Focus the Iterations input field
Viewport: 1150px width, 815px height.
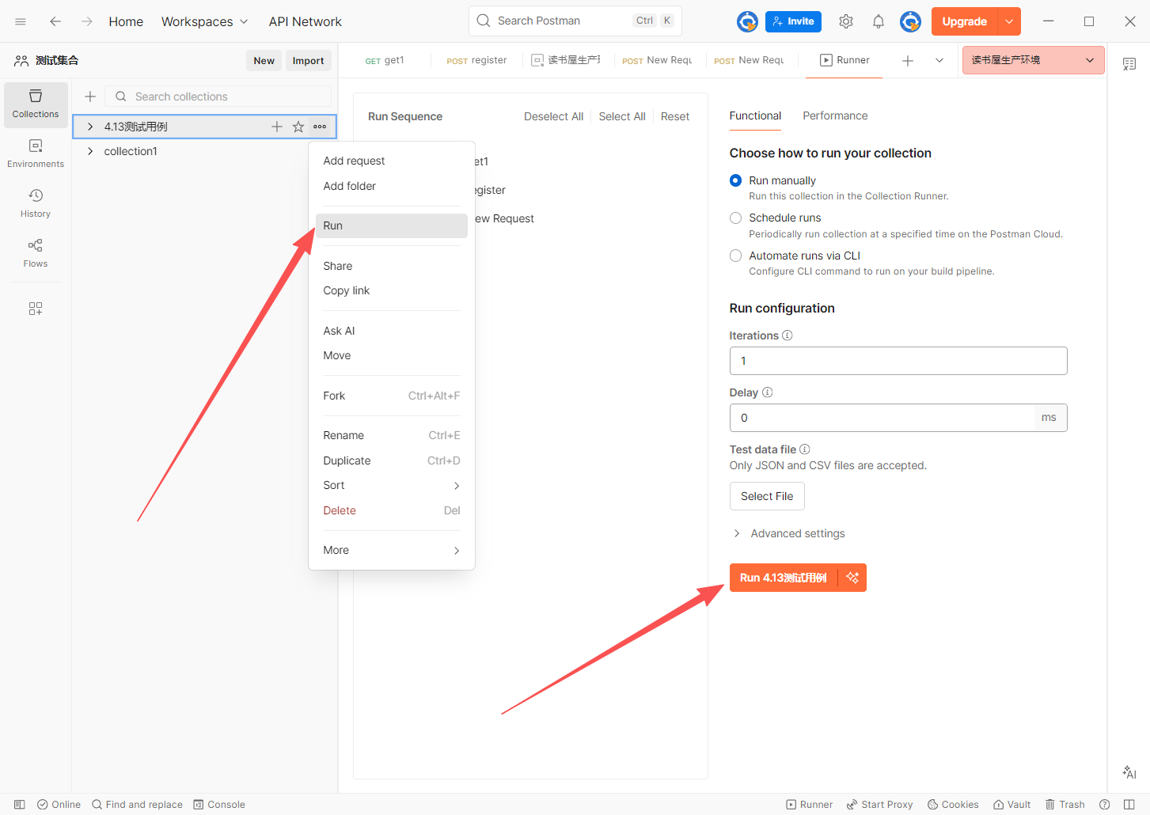click(898, 361)
